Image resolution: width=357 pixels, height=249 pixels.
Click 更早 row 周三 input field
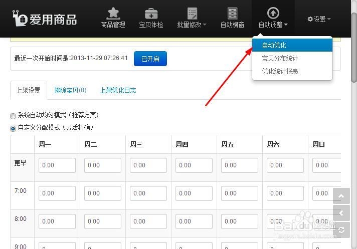tap(148, 165)
